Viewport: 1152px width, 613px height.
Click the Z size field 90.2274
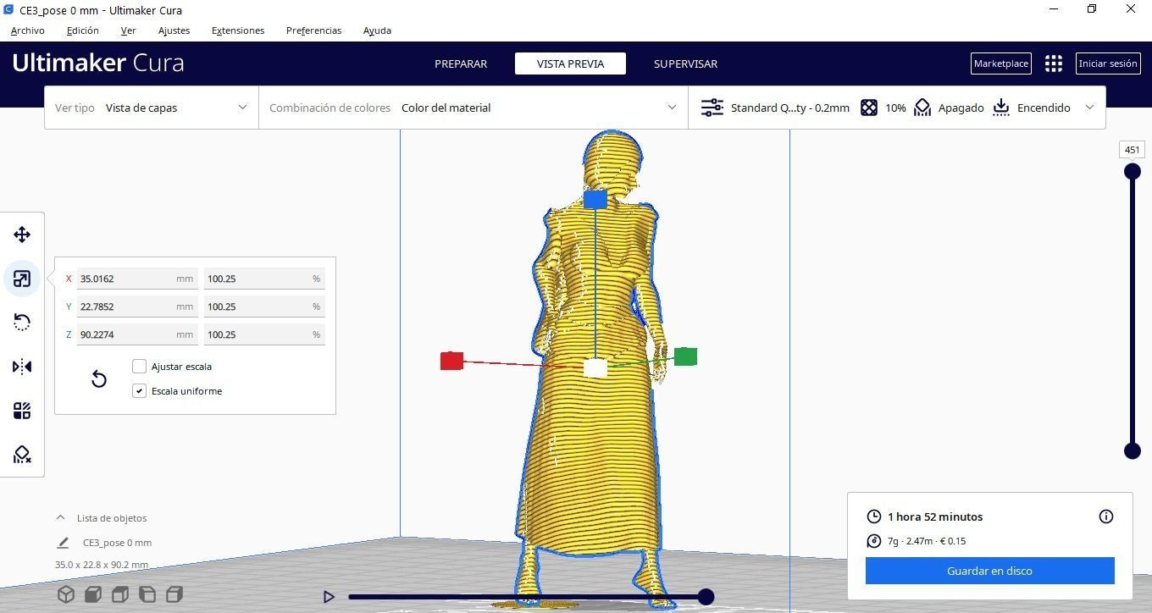click(x=137, y=334)
